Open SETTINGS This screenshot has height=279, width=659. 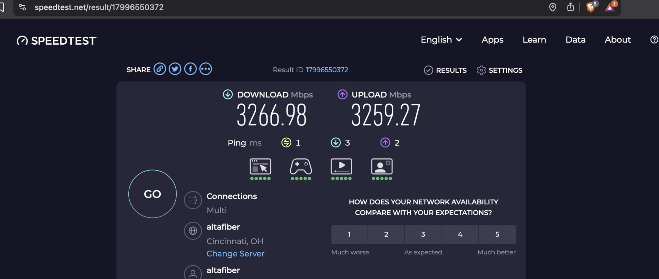click(x=506, y=70)
